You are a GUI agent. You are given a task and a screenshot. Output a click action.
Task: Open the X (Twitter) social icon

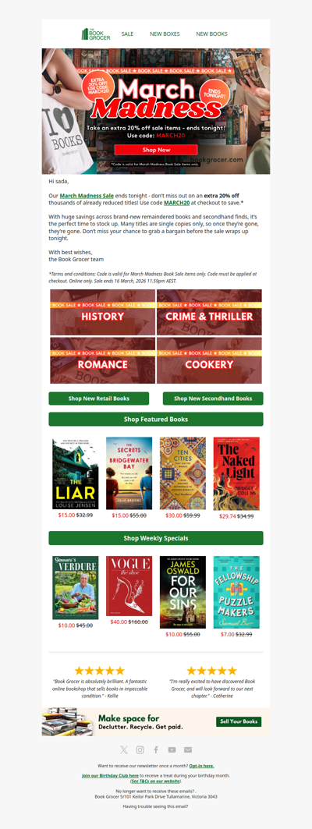pos(124,749)
